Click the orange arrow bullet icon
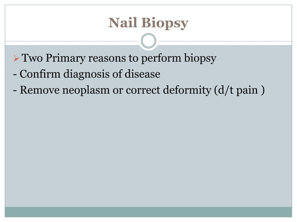This screenshot has height=222, width=297. point(16,58)
